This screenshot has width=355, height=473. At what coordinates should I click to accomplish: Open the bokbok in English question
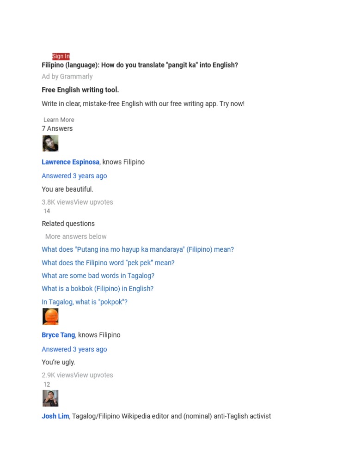pos(98,289)
